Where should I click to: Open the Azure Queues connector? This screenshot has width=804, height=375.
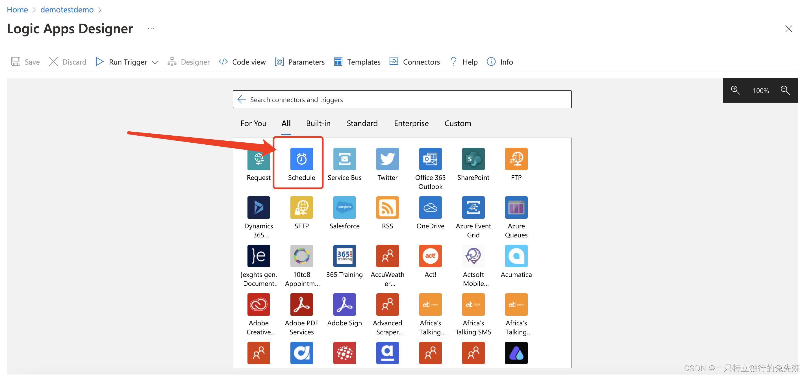coord(516,208)
